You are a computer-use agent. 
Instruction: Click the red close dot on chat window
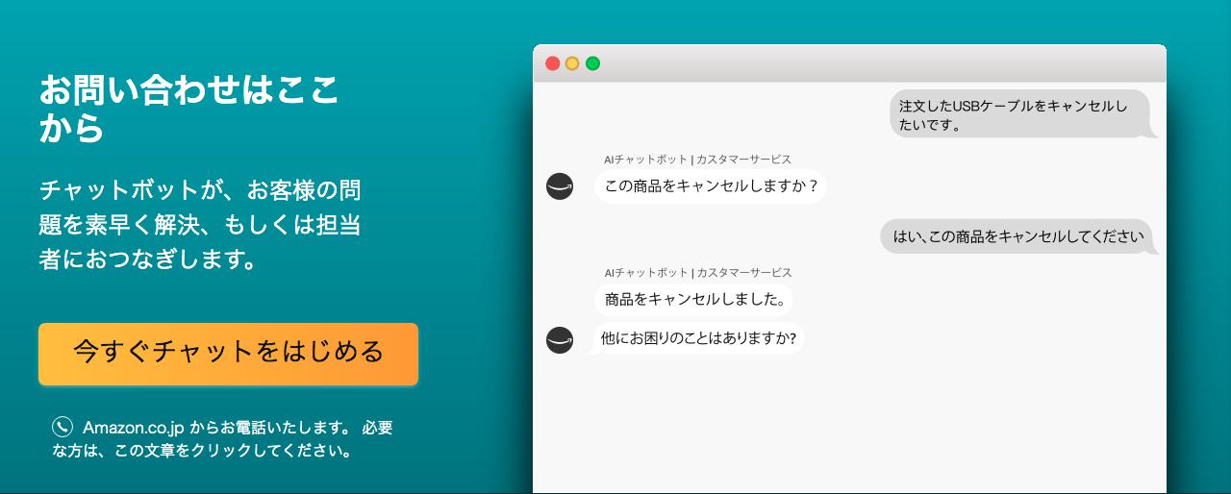tap(553, 63)
